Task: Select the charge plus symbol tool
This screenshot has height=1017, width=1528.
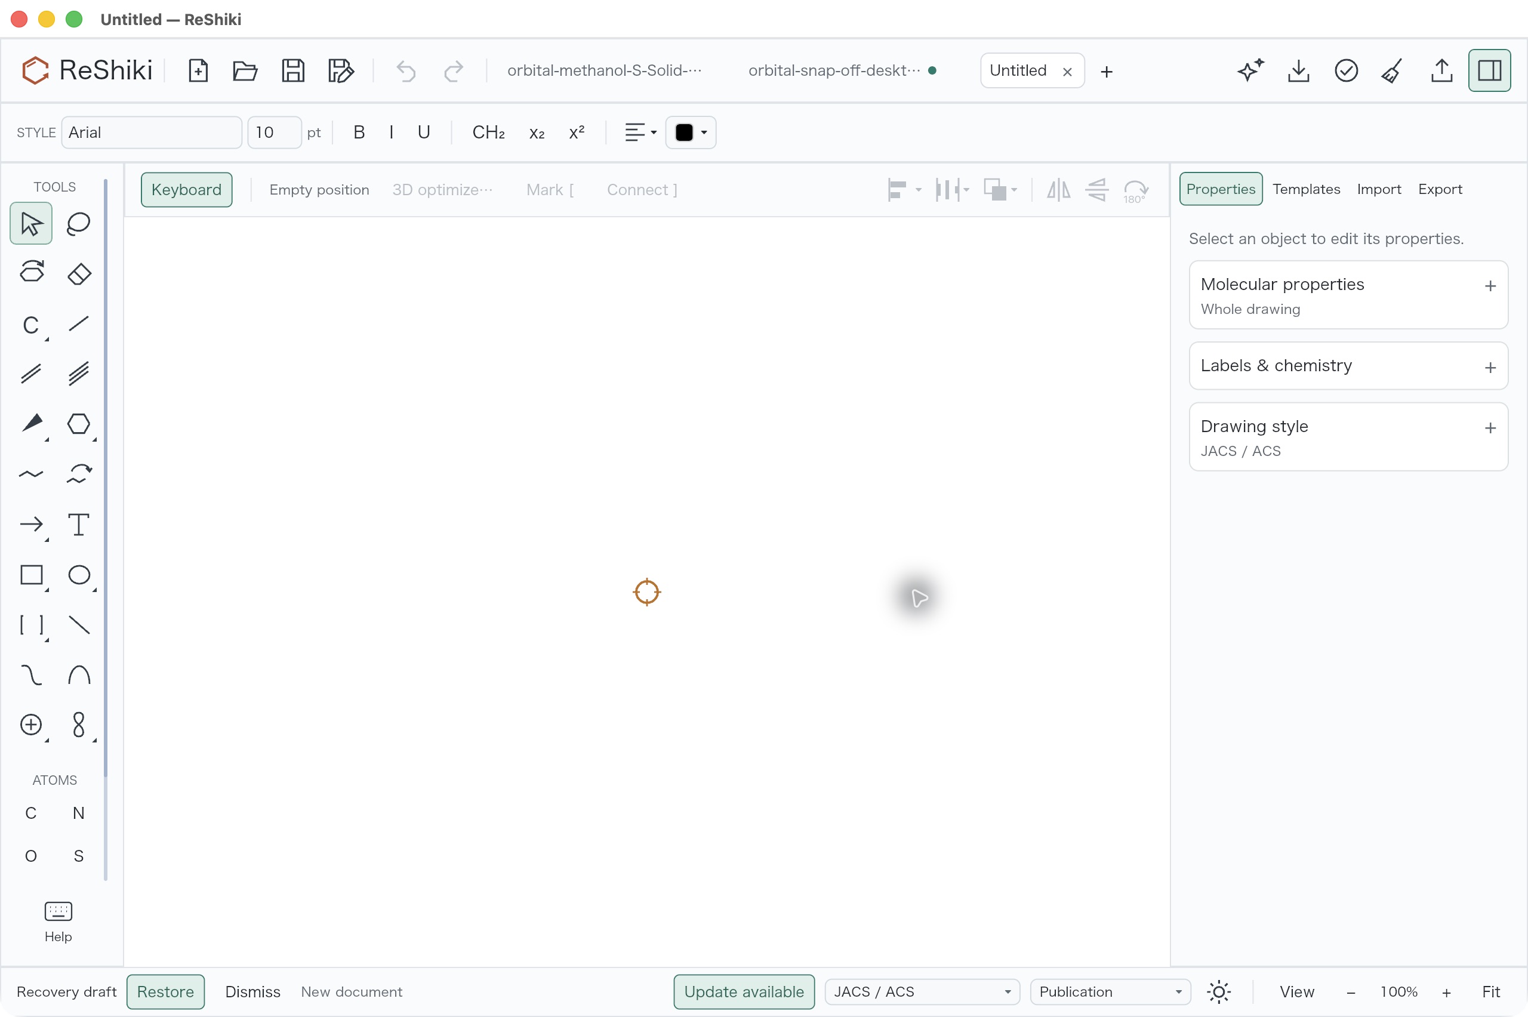Action: (x=30, y=725)
